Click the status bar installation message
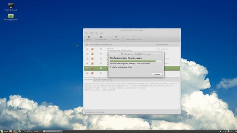This screenshot has width=237, height=133. pos(94,112)
